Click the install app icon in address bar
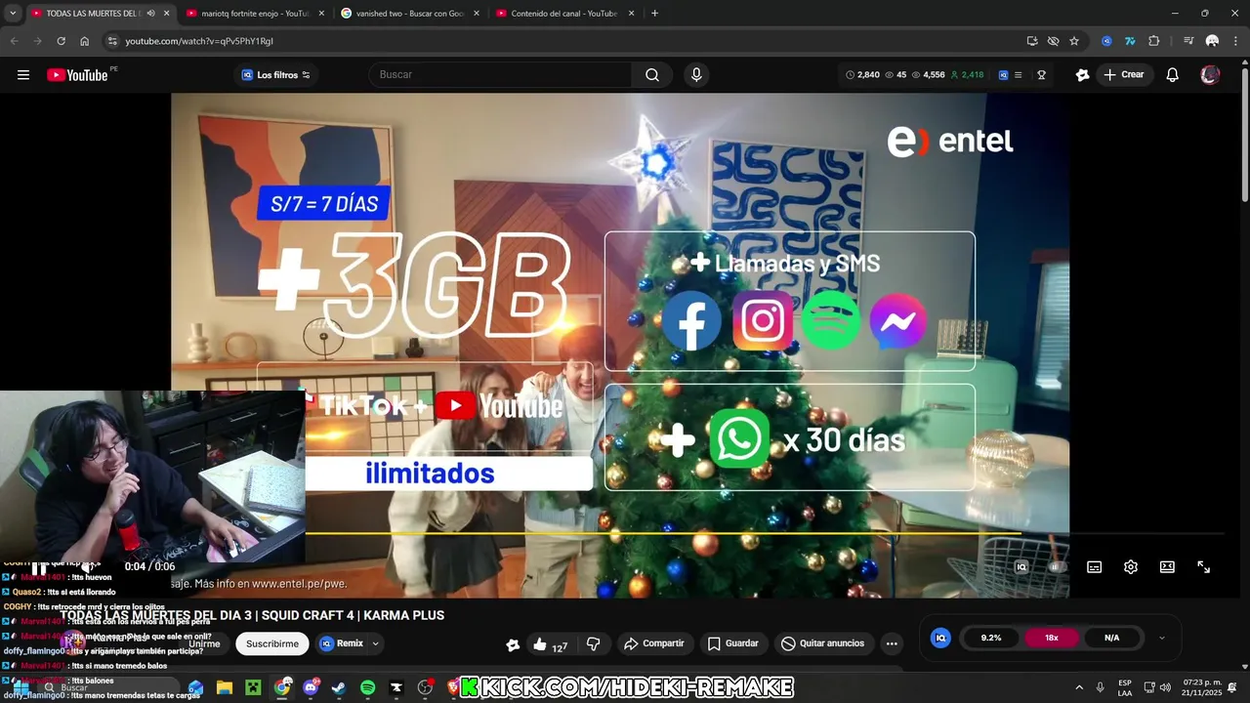This screenshot has width=1250, height=703. tap(1032, 41)
